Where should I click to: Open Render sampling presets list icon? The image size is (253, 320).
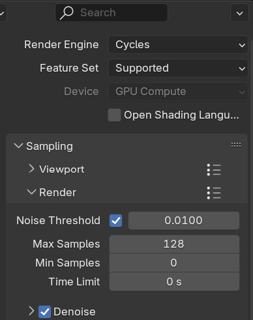pyautogui.click(x=214, y=193)
